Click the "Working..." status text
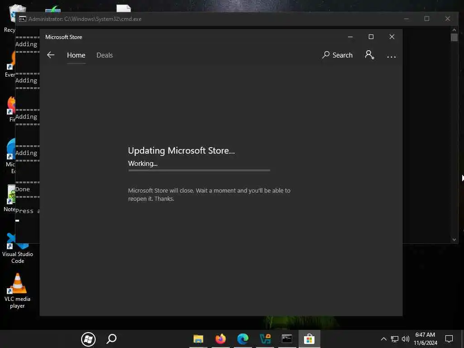 click(x=143, y=163)
